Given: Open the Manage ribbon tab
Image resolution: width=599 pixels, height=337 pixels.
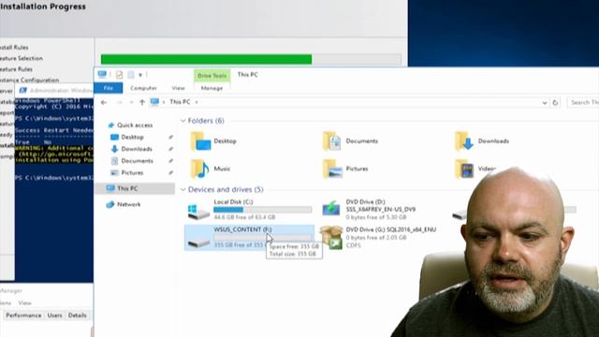Looking at the screenshot, I should [212, 88].
